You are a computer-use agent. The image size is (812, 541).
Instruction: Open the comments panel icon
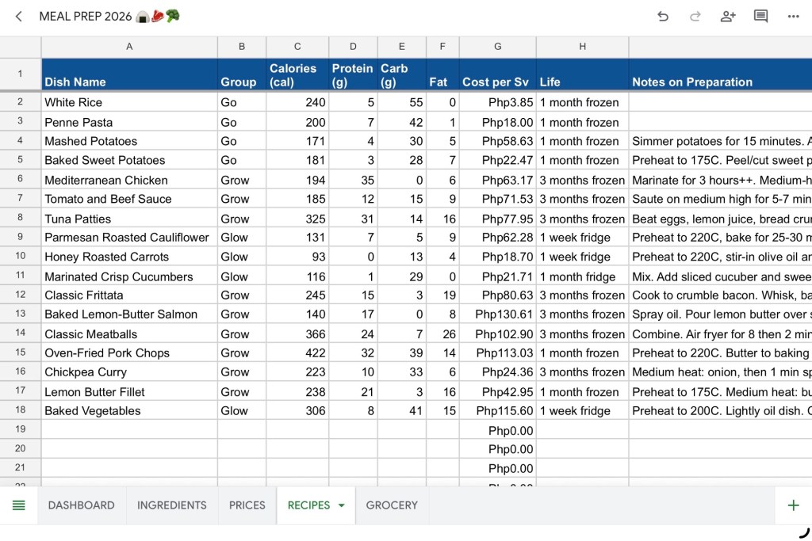pyautogui.click(x=760, y=17)
